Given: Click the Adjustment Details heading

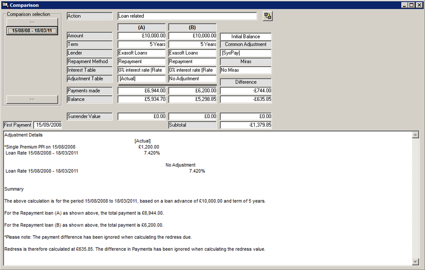Looking at the screenshot, I should pyautogui.click(x=23, y=135).
